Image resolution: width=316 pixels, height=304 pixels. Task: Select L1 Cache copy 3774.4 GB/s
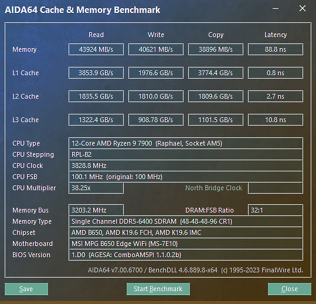pos(216,73)
